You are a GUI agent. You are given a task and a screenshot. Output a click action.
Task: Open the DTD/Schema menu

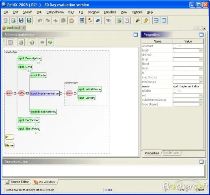55,12
